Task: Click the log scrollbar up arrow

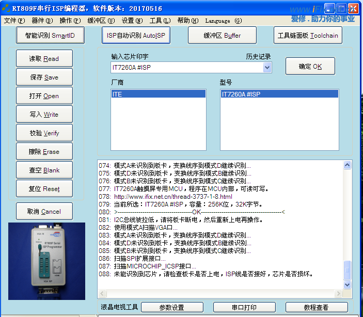Action: tap(347, 165)
